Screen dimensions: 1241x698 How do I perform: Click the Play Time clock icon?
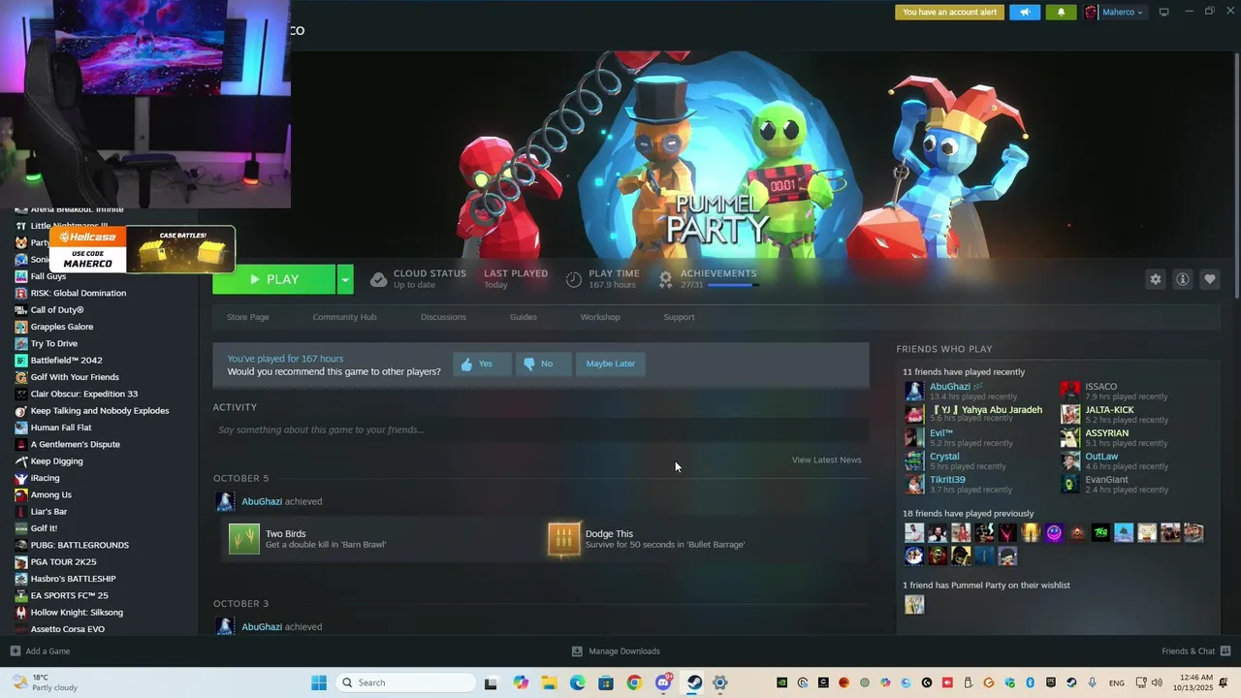574,279
